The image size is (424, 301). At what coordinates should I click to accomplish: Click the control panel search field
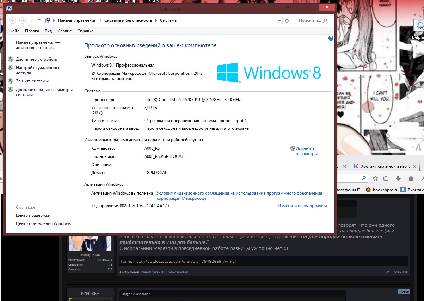coord(310,20)
